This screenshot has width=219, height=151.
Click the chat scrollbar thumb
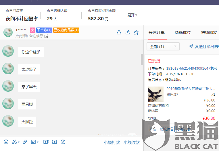tap(142, 60)
